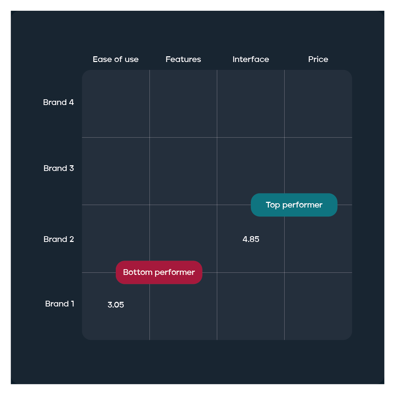Click the Brand 1 Price cell
This screenshot has height=395, width=395.
[318, 306]
